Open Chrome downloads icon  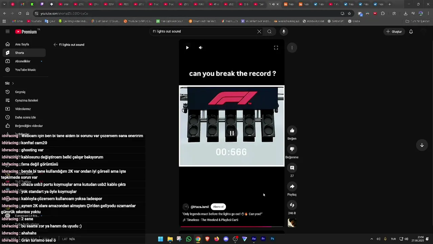tap(406, 14)
